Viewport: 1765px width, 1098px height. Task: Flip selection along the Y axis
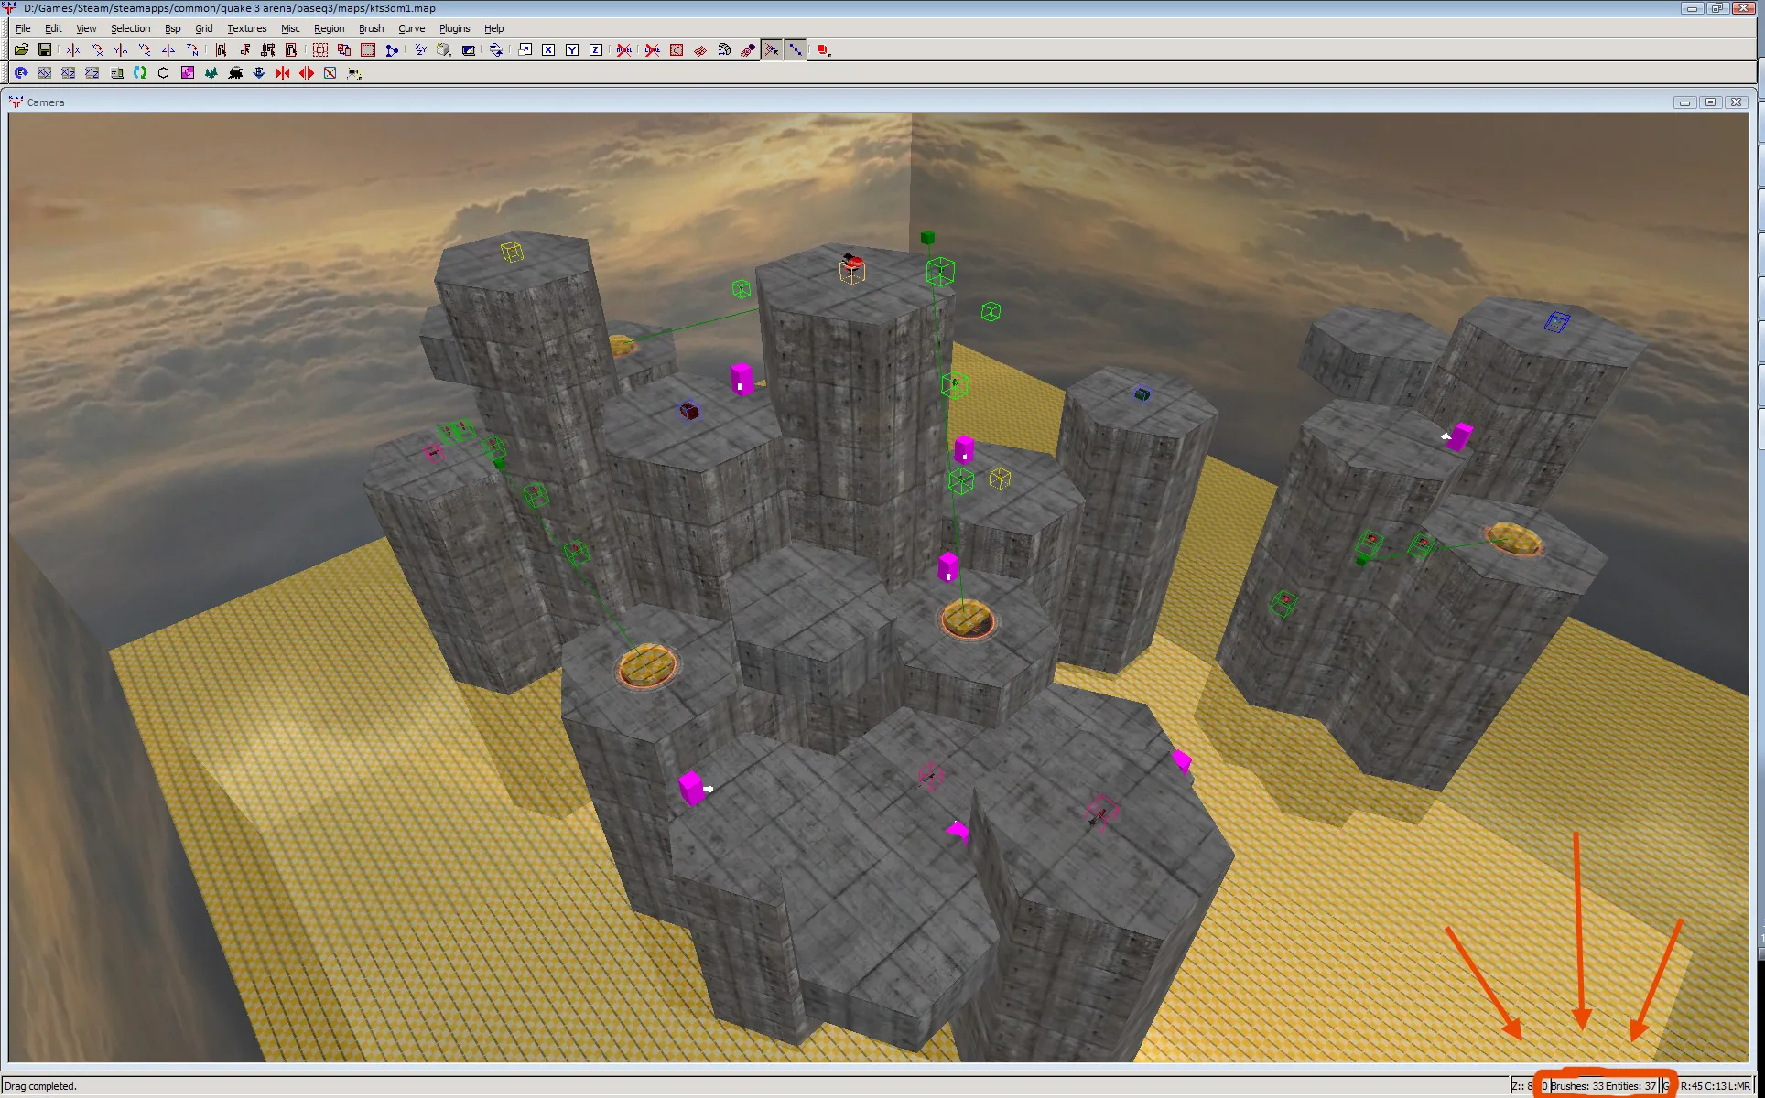pos(121,50)
